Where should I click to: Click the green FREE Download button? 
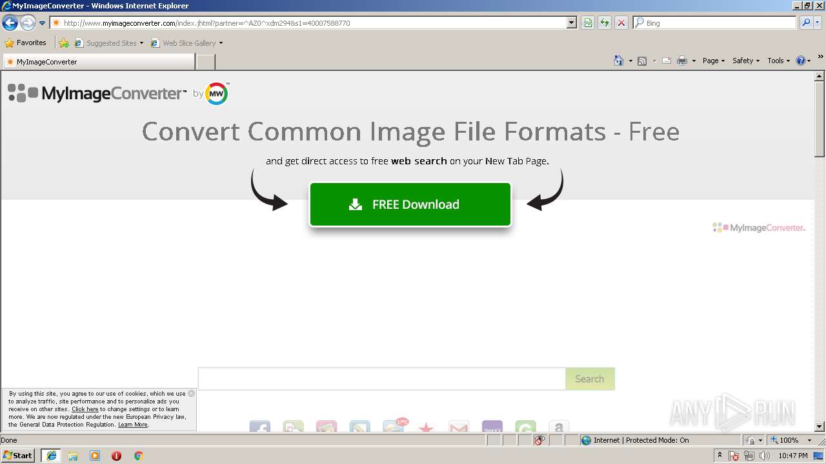coord(410,204)
